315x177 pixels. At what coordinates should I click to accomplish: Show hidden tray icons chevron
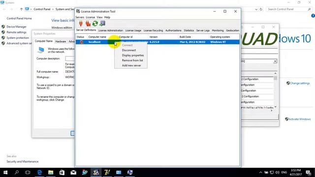click(260, 173)
